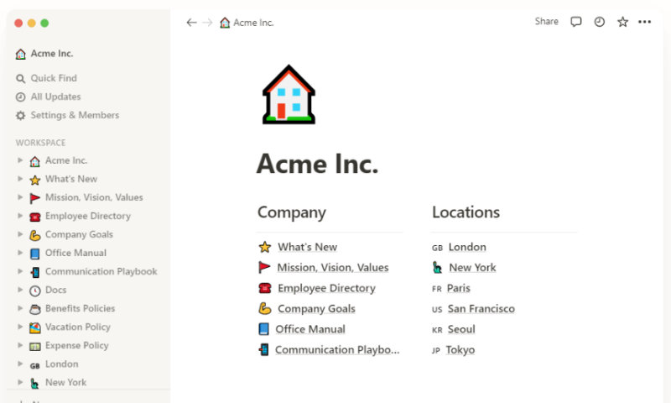The width and height of the screenshot is (671, 403).
Task: Open the San Francisco location link
Action: (481, 309)
